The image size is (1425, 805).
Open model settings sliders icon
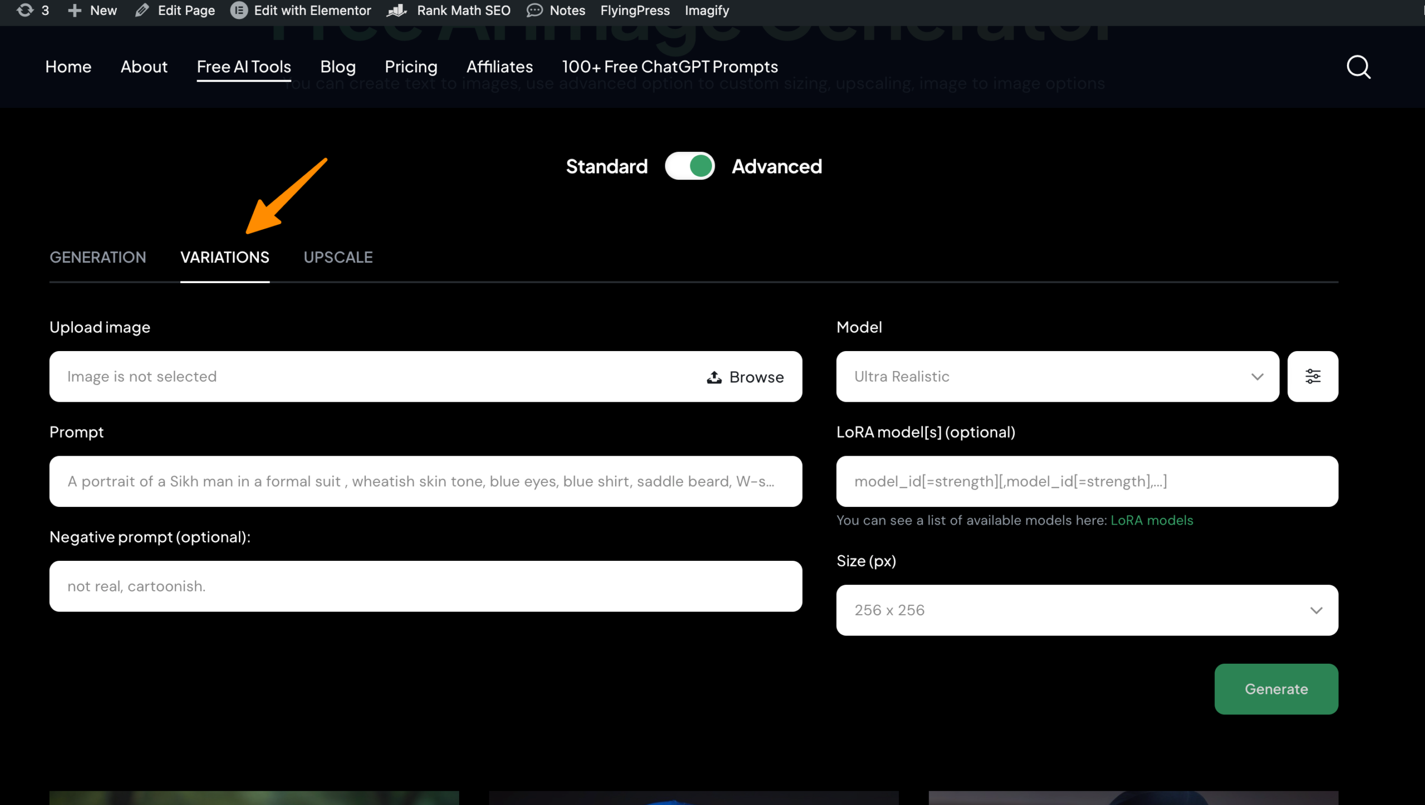[x=1313, y=377]
